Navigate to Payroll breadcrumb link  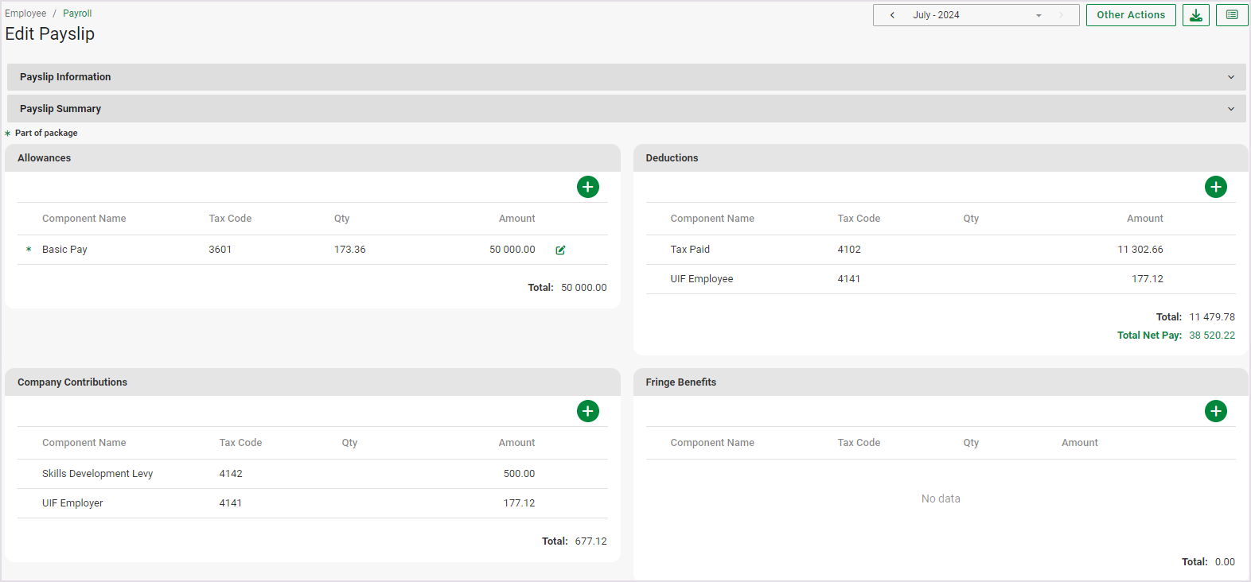coord(77,14)
